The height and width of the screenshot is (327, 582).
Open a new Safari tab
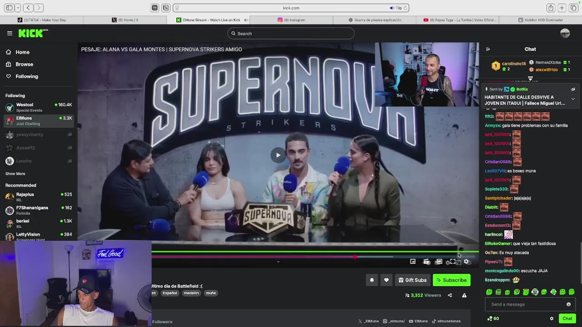(562, 8)
